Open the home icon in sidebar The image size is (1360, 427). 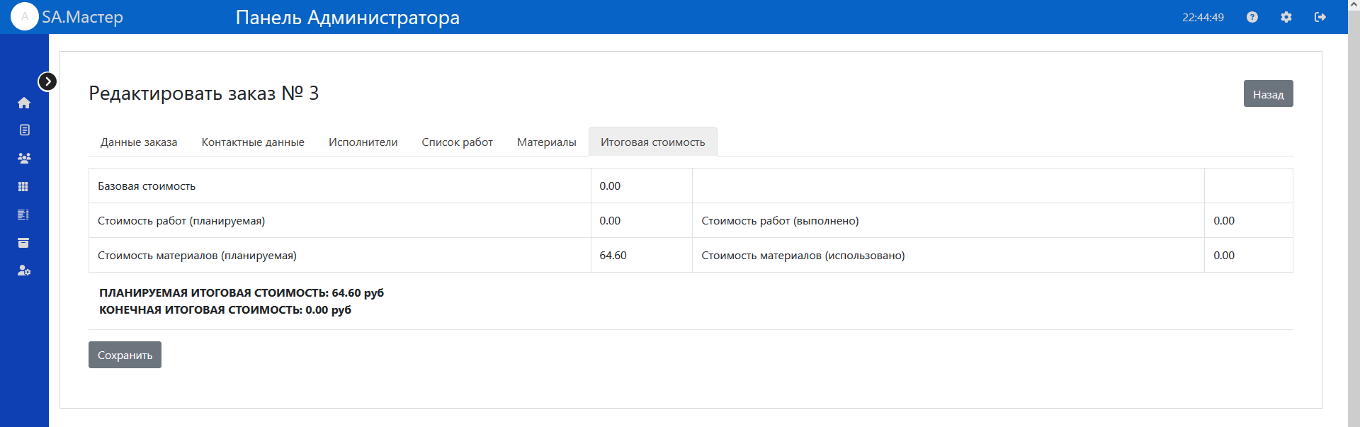pos(24,103)
